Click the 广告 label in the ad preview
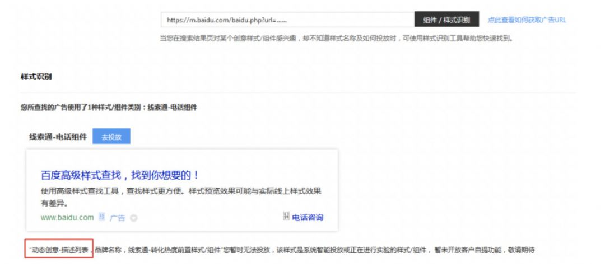Screen dimensions: 605x264 [x=117, y=218]
